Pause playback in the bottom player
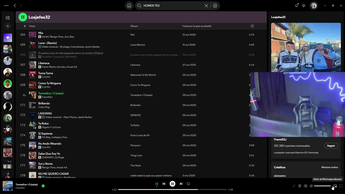The height and width of the screenshot is (194, 345). click(172, 184)
